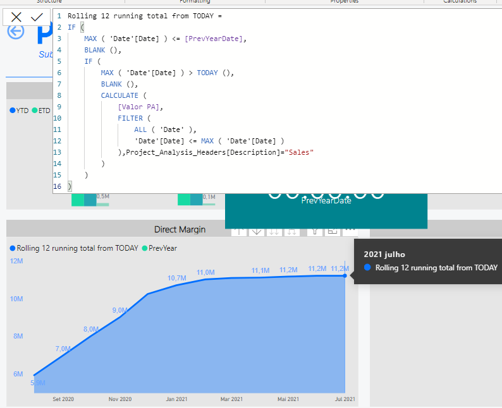The height and width of the screenshot is (408, 502).
Task: Click the 8M y-axis label
Action: (18, 336)
